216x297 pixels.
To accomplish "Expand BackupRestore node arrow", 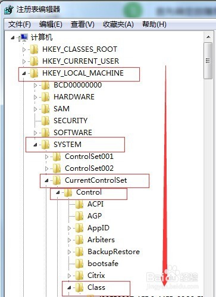I will pyautogui.click(x=69, y=252).
